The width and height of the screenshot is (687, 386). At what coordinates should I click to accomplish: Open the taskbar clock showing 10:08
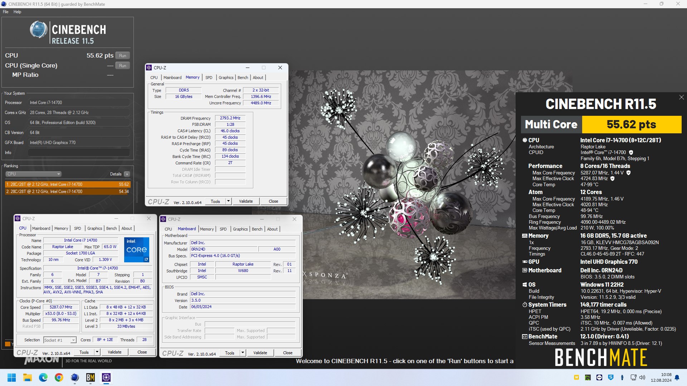(x=661, y=377)
